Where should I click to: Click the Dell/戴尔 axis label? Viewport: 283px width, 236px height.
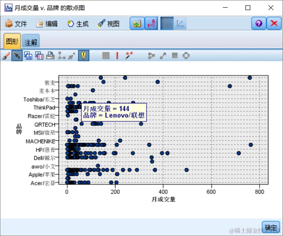click(44, 158)
